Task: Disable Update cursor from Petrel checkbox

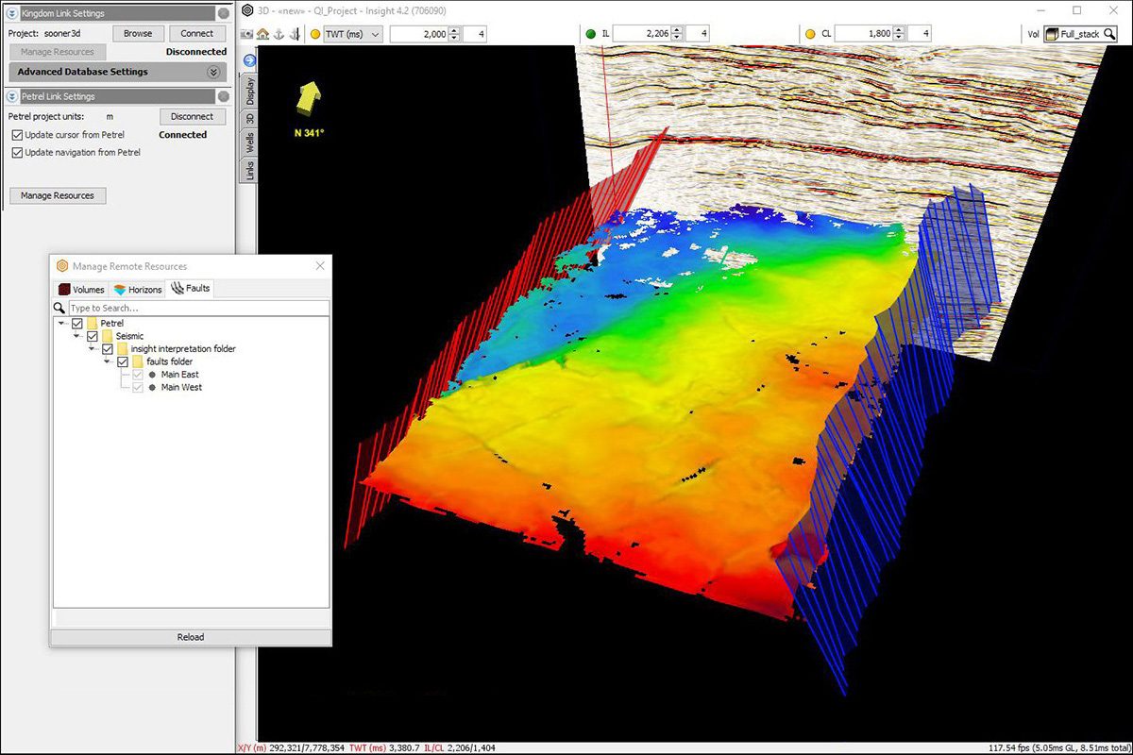Action: tap(18, 135)
